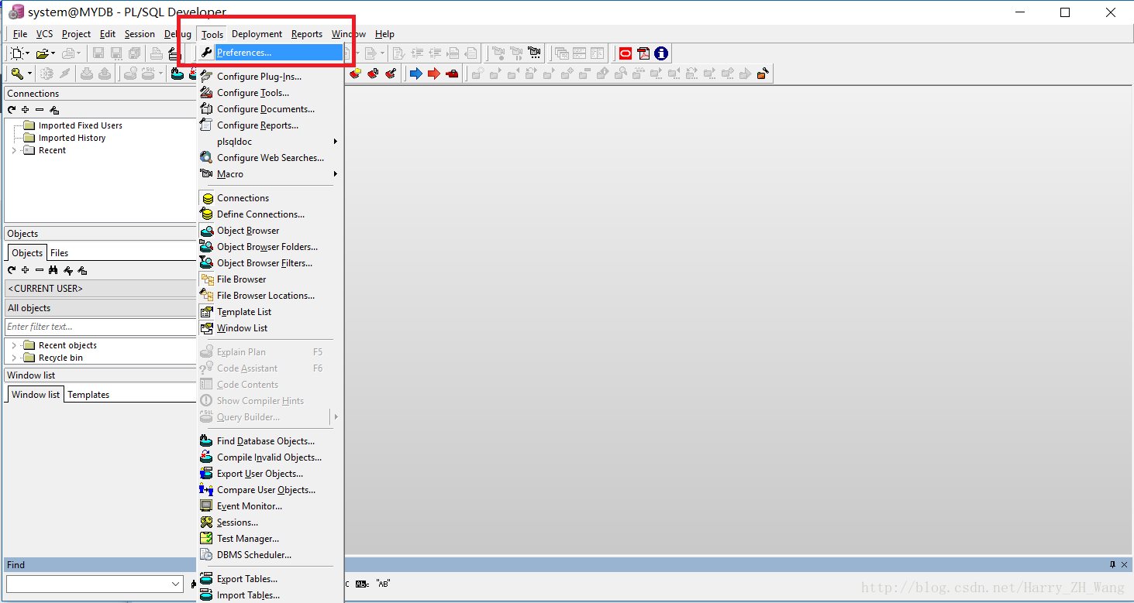Viewport: 1134px width, 603px height.
Task: Click the blue Commit arrow icon
Action: pyautogui.click(x=416, y=74)
